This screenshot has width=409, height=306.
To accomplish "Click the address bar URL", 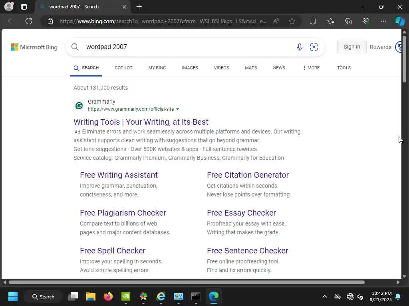I will tap(163, 22).
